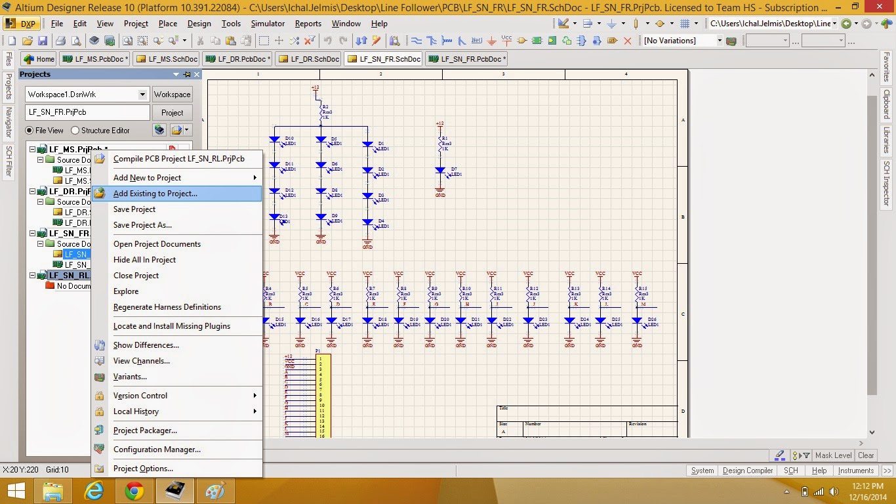
Task: Click the Workspace button
Action: point(172,94)
